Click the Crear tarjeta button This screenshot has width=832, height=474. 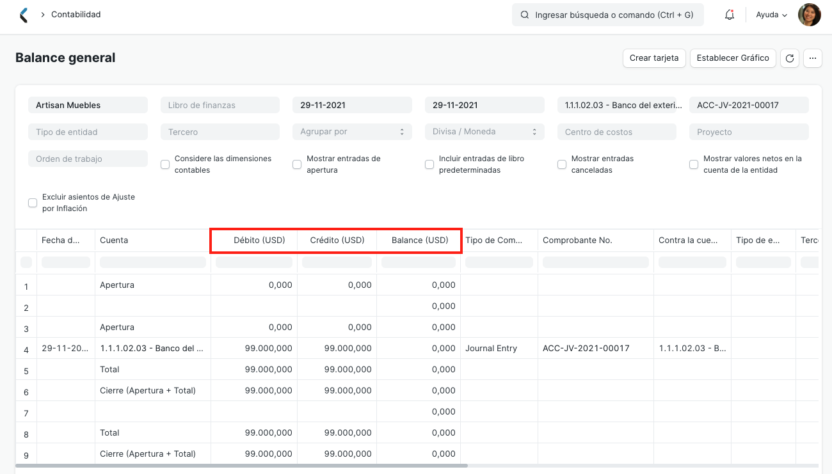(x=654, y=58)
